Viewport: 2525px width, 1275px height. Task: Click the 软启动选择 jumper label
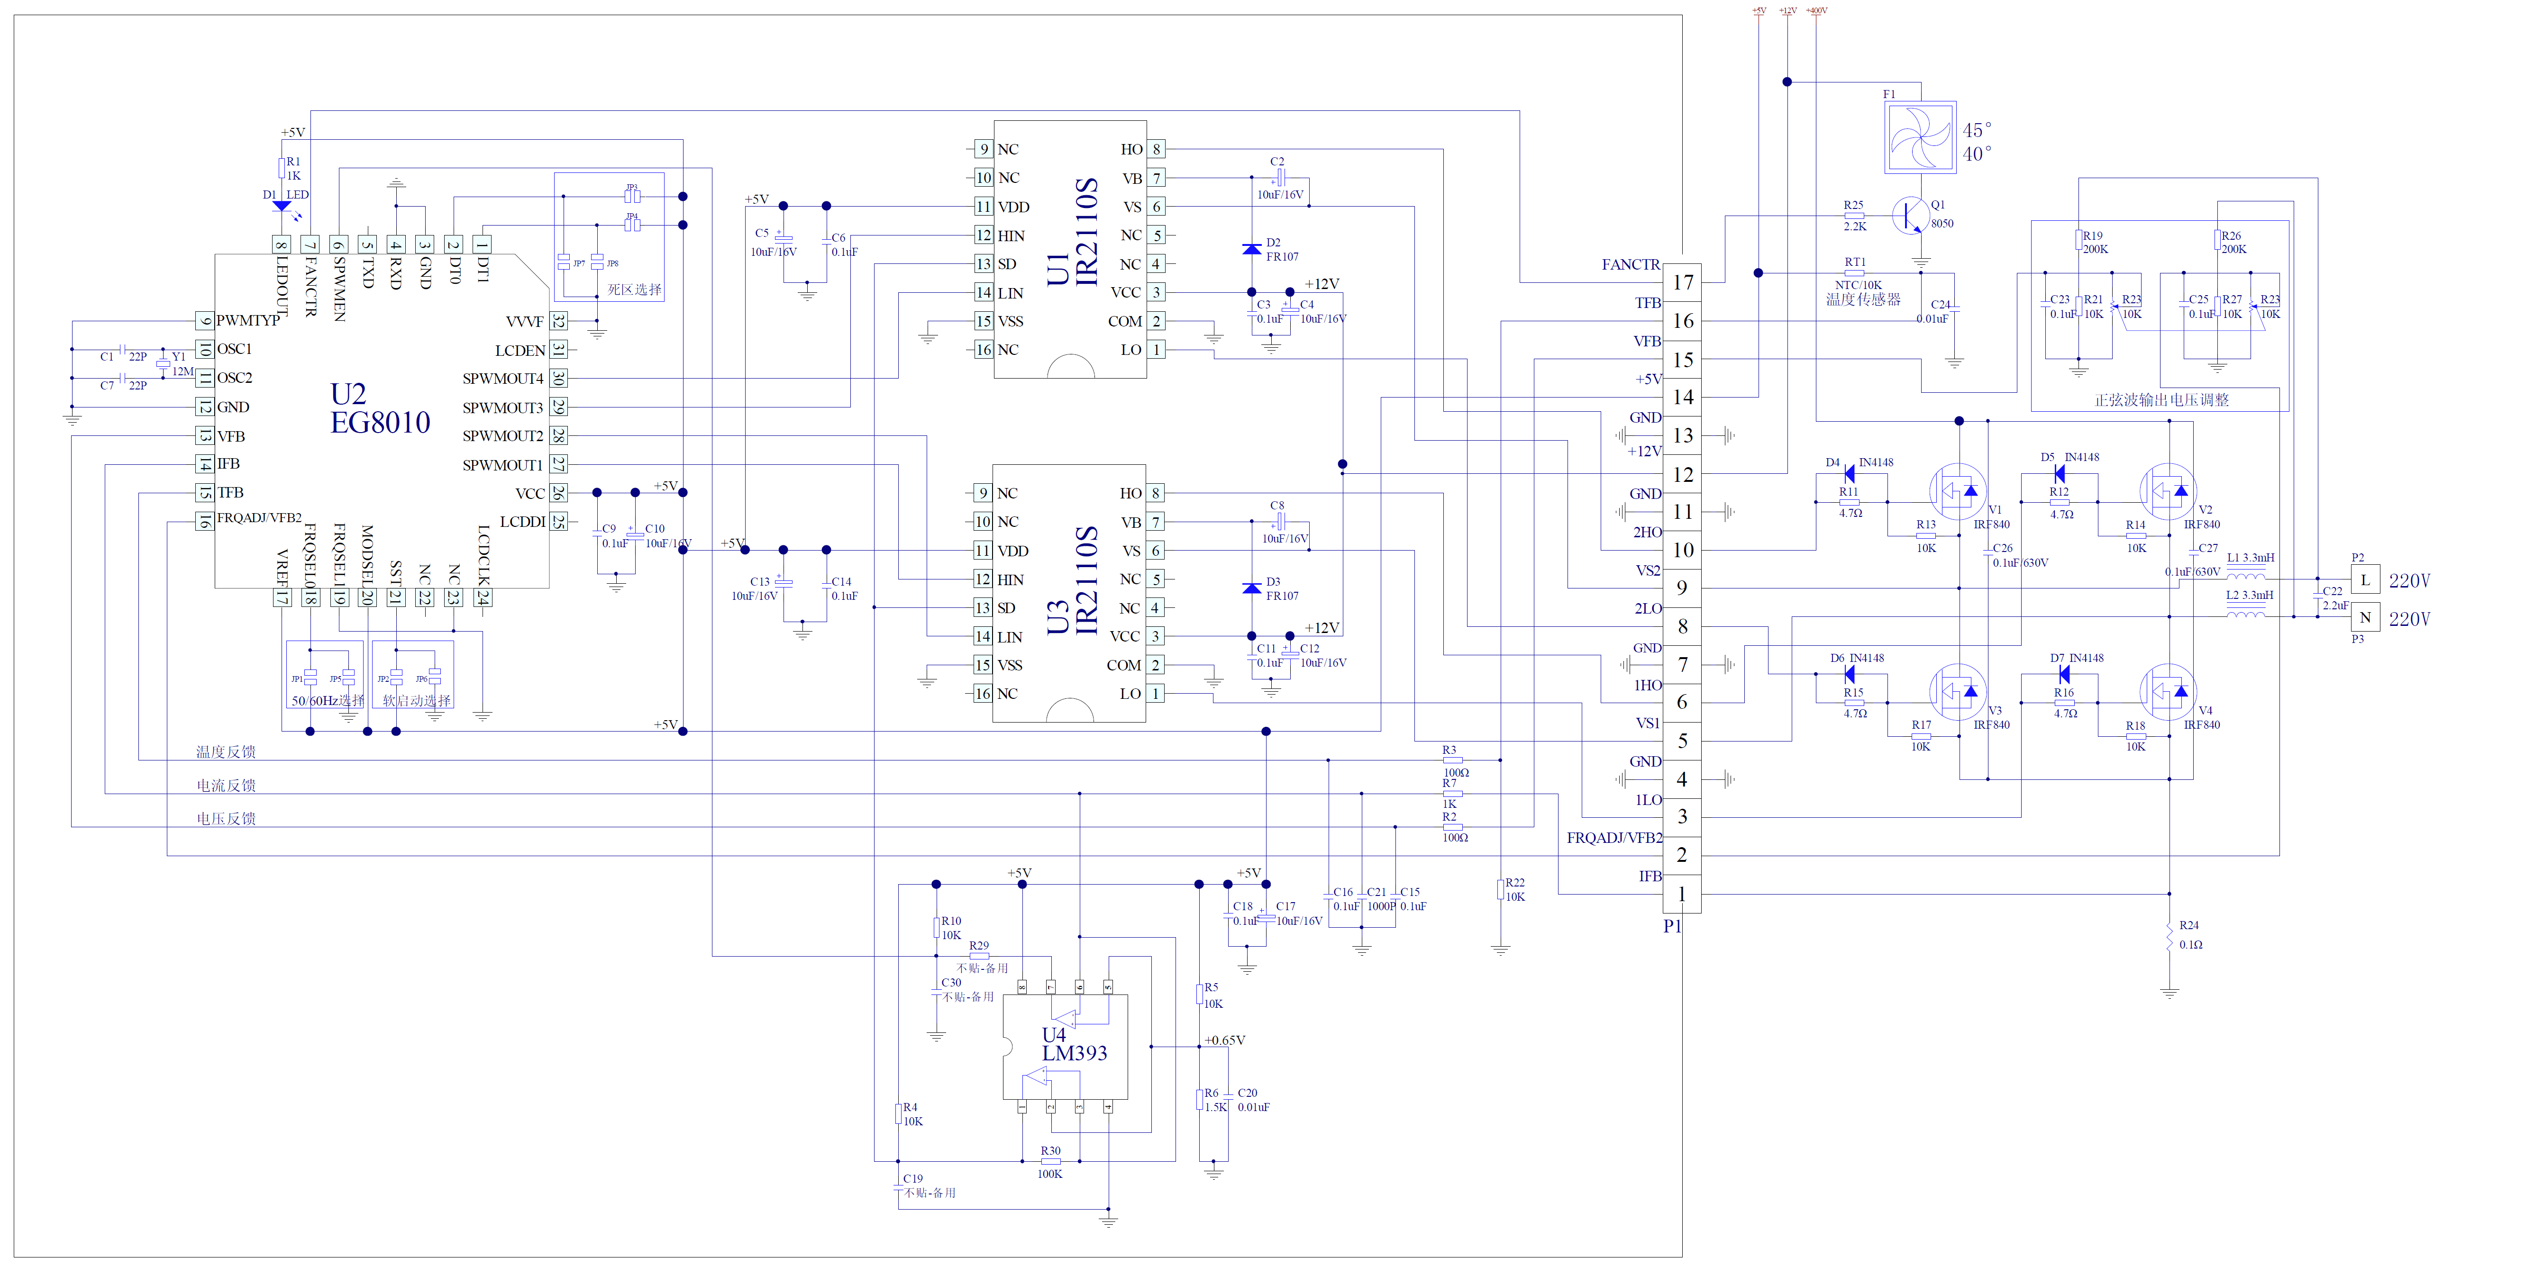417,700
